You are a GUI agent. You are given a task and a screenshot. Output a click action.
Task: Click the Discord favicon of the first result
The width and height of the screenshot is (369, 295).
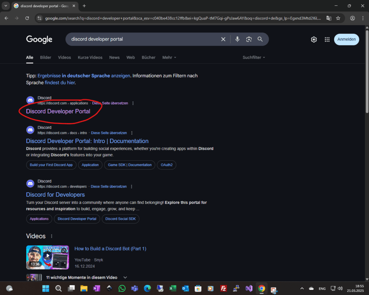click(30, 100)
